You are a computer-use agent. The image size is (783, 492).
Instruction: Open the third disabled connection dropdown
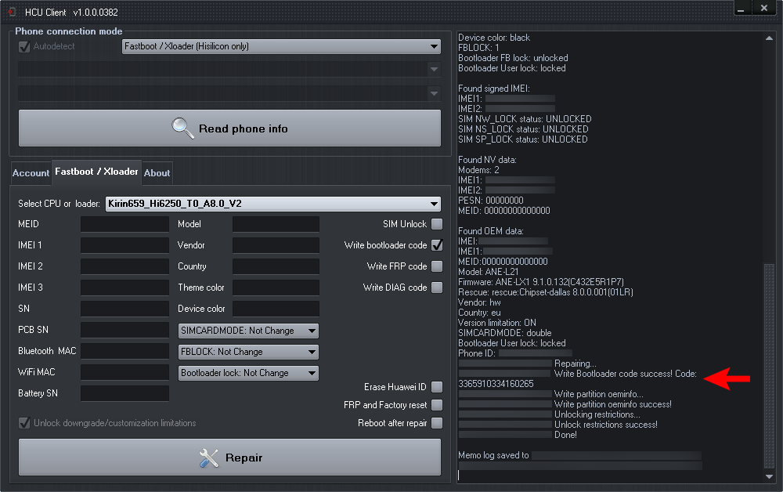pyautogui.click(x=229, y=93)
